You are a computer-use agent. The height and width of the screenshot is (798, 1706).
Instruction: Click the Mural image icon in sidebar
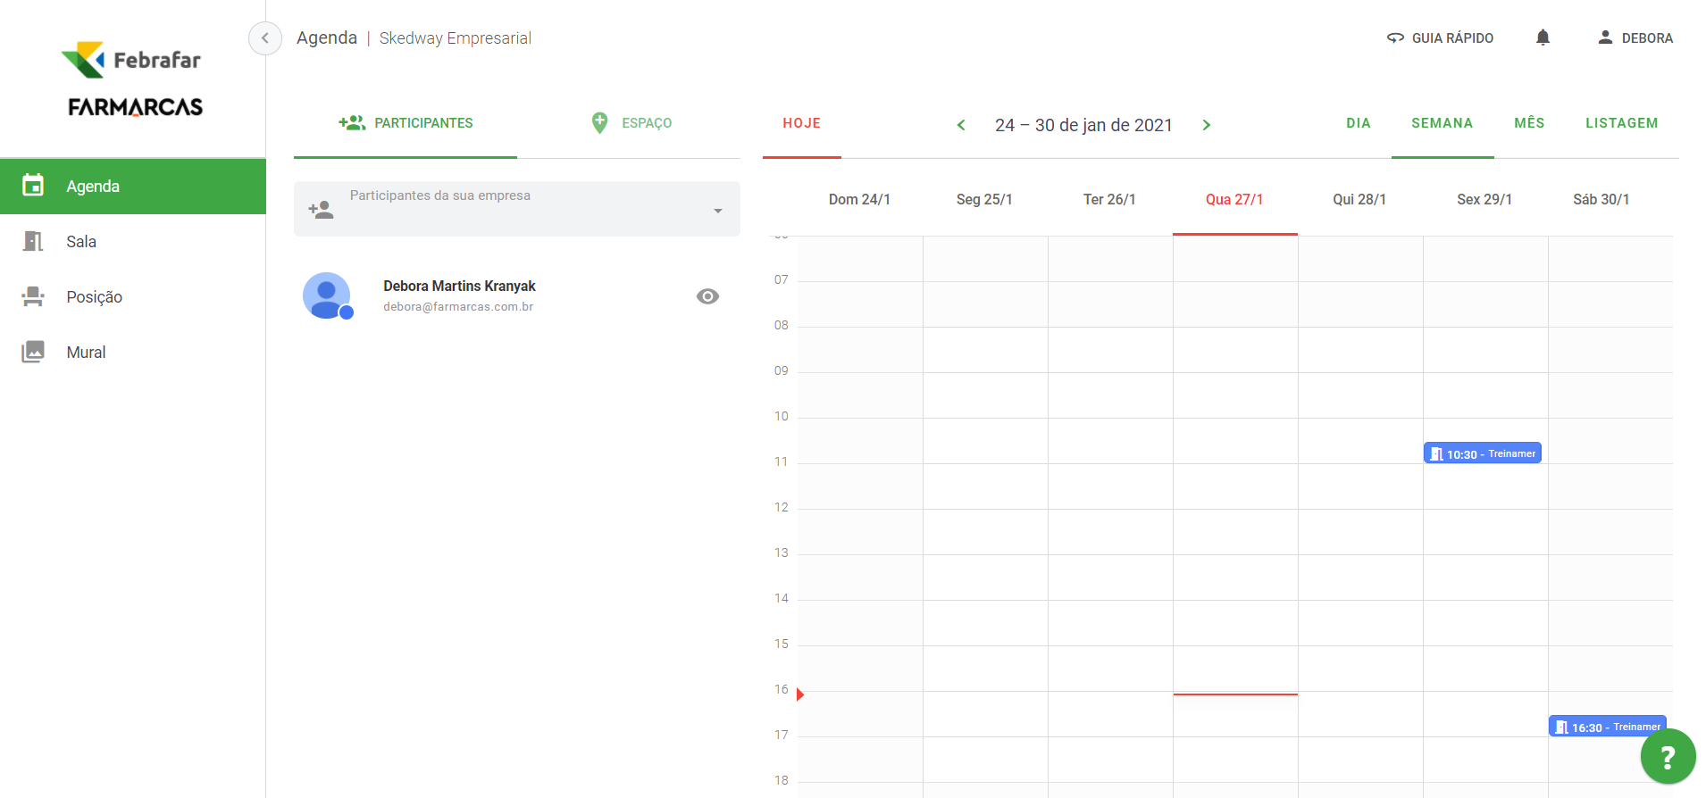point(33,352)
